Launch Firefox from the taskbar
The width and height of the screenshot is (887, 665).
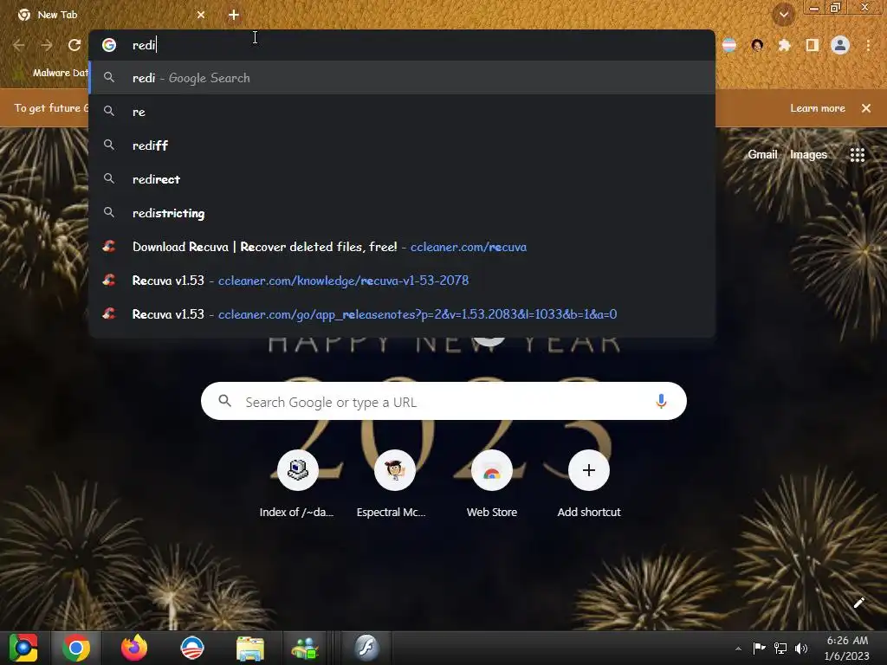coord(134,648)
